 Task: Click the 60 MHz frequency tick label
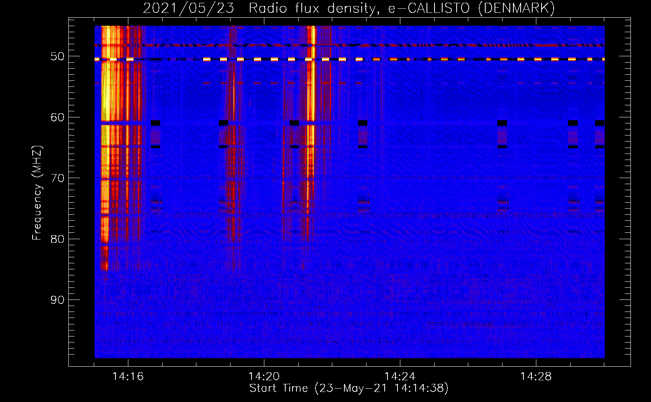(x=58, y=117)
